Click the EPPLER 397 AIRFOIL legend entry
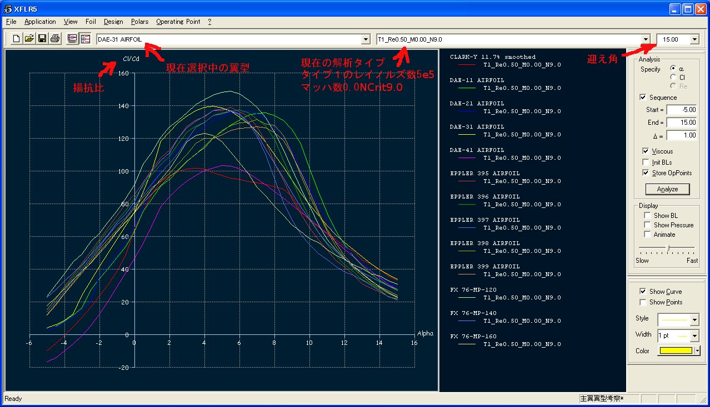The width and height of the screenshot is (710, 407). point(485,220)
